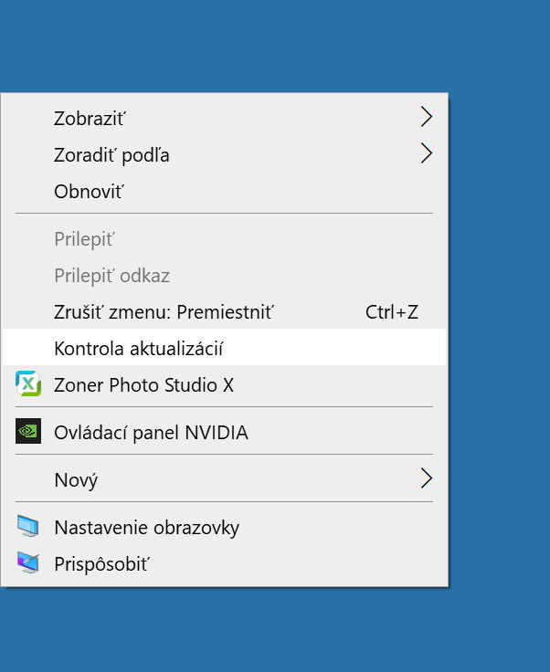Click the Prilepiť odkaz entry
Image resolution: width=550 pixels, height=672 pixels.
click(x=111, y=276)
